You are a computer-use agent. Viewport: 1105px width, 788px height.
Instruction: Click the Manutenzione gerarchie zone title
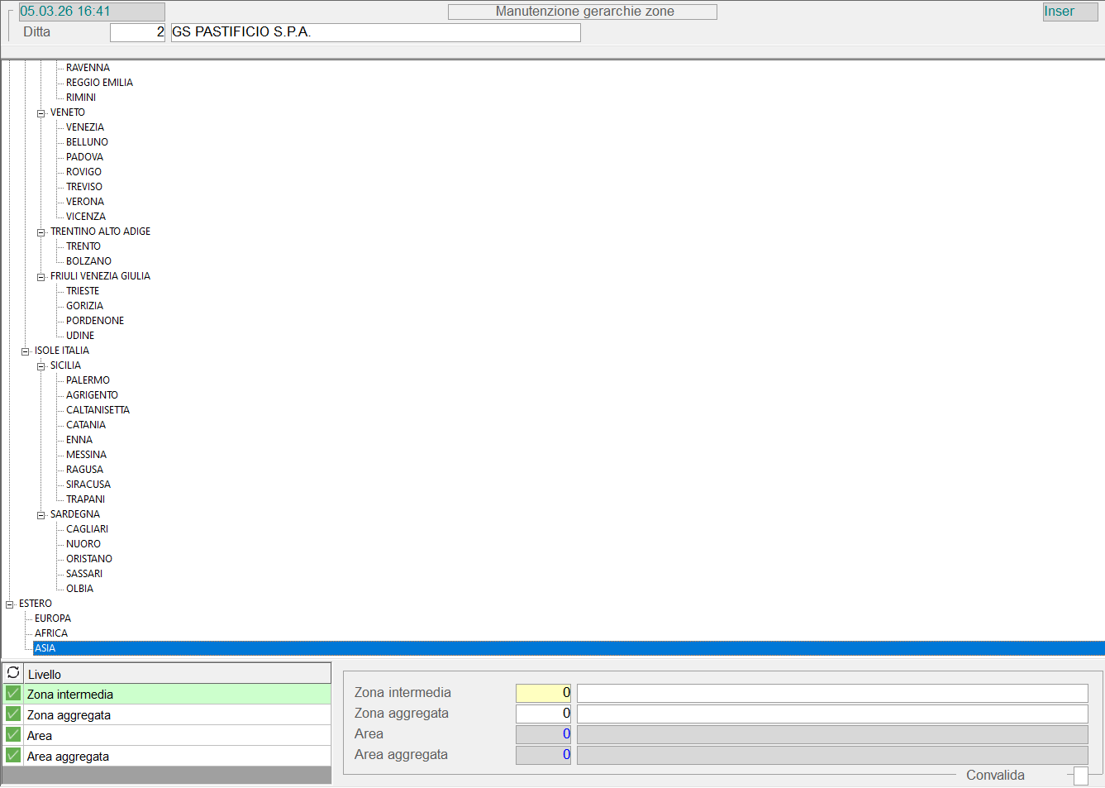coord(583,12)
